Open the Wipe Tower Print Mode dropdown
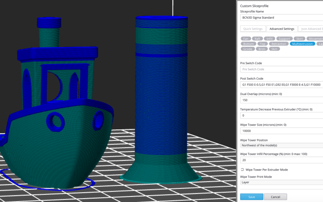The height and width of the screenshot is (202, 323). 282,182
